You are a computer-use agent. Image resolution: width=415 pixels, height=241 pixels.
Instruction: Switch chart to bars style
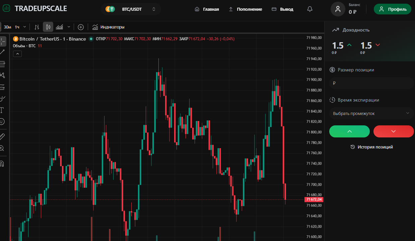click(37, 27)
